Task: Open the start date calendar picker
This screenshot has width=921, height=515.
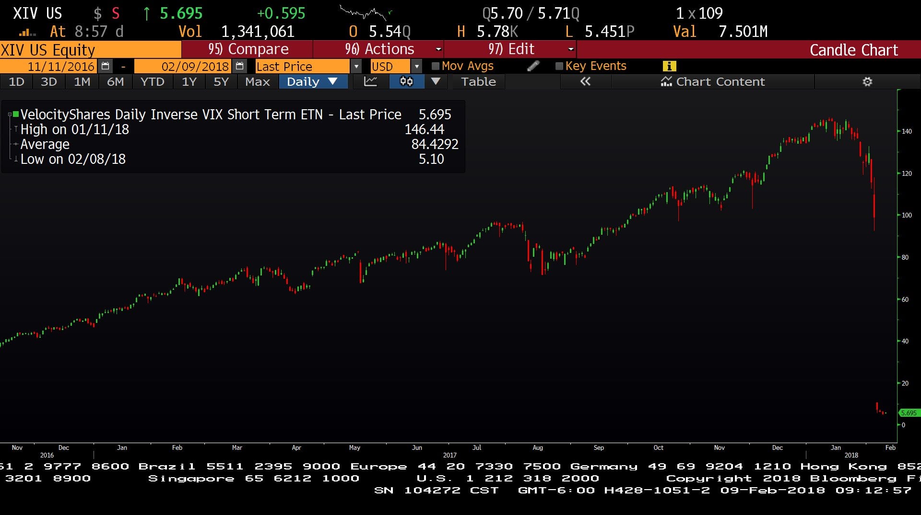Action: (x=106, y=66)
